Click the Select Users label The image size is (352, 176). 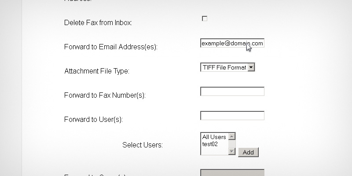click(142, 145)
